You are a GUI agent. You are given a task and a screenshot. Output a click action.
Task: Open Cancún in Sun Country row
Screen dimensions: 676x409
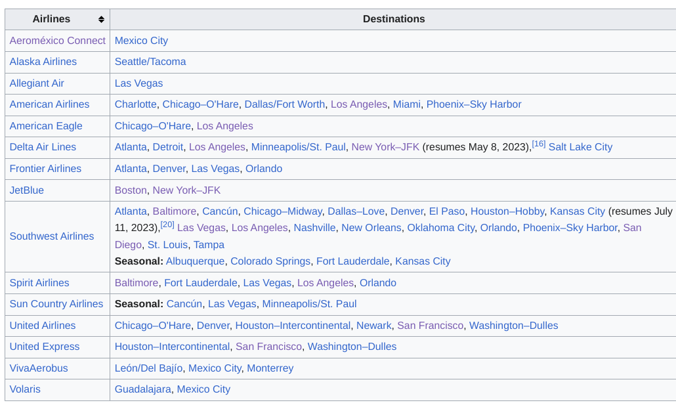[x=184, y=304]
